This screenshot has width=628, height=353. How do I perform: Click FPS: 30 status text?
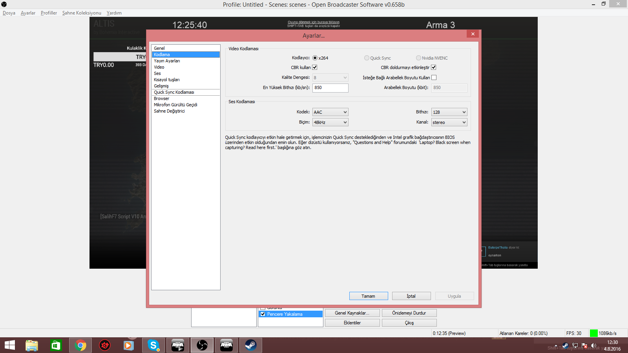[x=573, y=333]
